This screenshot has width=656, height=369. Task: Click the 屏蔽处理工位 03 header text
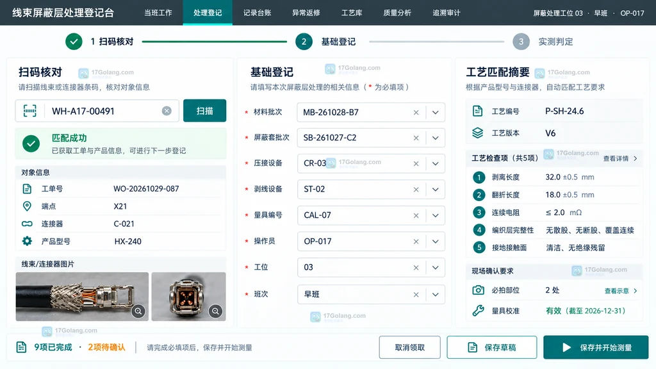(558, 13)
